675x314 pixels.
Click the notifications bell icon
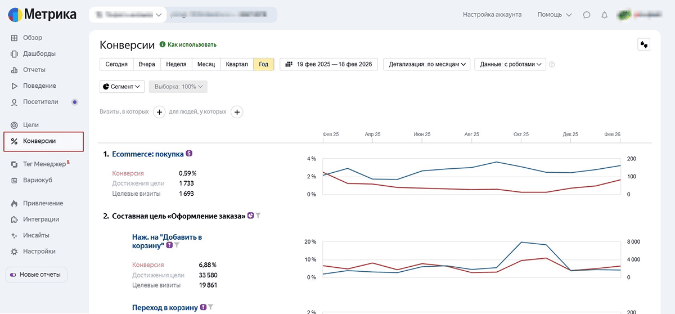(605, 15)
